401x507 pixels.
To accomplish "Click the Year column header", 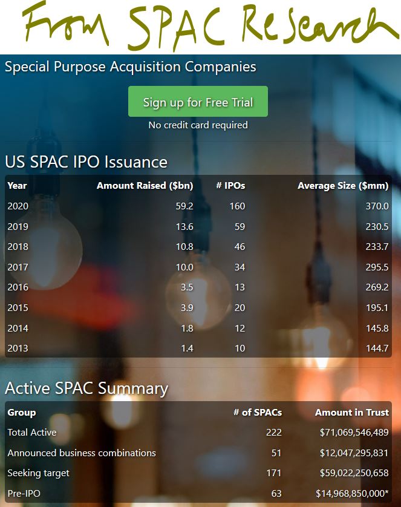I will coord(17,186).
